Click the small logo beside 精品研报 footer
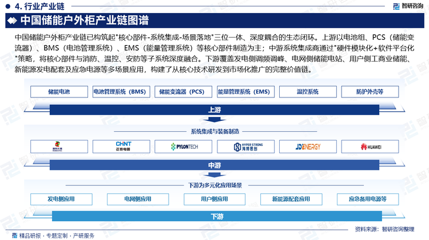Image resolution: width=429 pixels, height=240 pixels. (15, 235)
